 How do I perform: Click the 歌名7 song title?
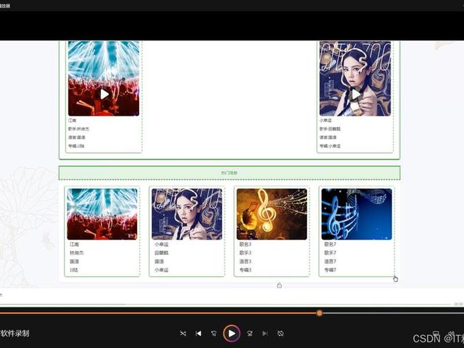(330, 244)
